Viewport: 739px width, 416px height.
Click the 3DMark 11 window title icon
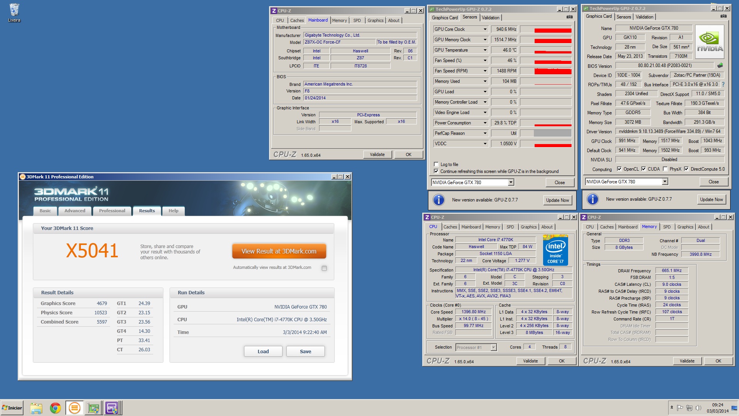pos(23,177)
